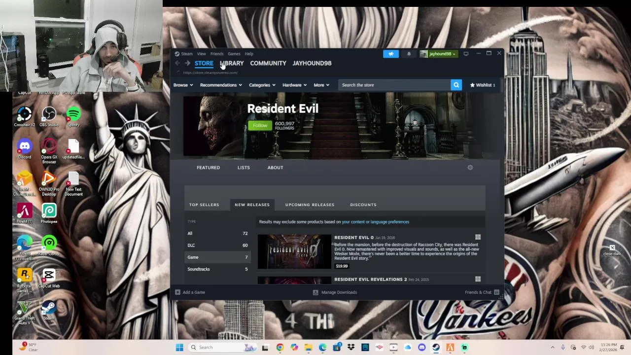Image resolution: width=631 pixels, height=355 pixels.
Task: Follow the Resident Evil franchise
Action: coord(260,125)
